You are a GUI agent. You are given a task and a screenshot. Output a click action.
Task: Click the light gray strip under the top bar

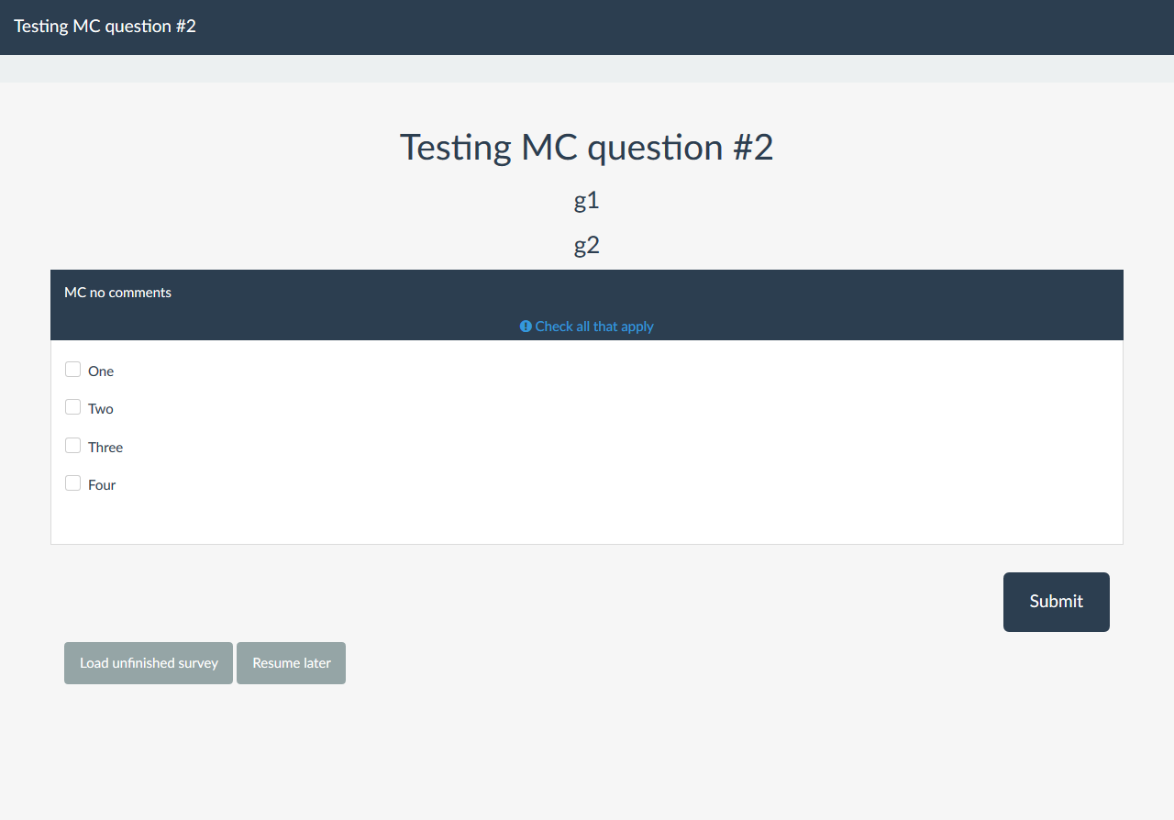(x=587, y=69)
